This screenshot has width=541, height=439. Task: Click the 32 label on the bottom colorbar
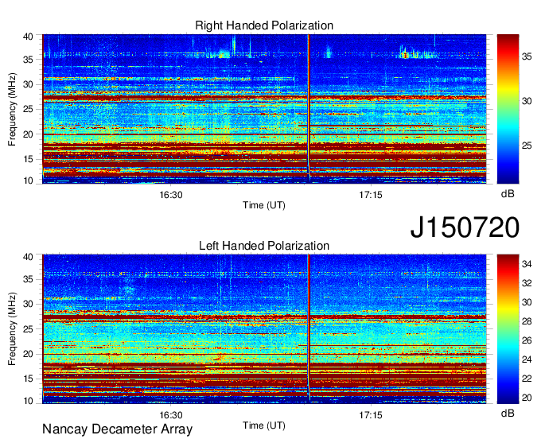coord(527,283)
